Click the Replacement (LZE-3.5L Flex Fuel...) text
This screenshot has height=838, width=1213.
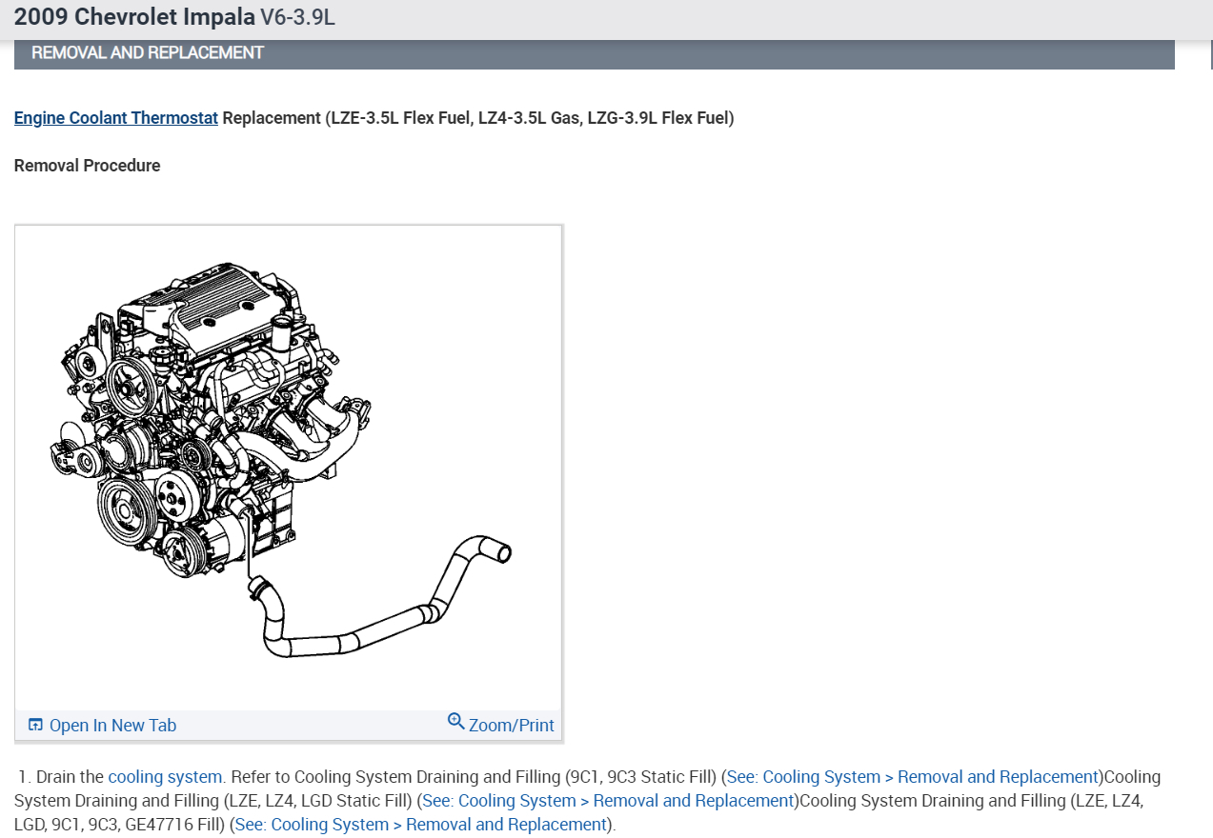[x=478, y=118]
